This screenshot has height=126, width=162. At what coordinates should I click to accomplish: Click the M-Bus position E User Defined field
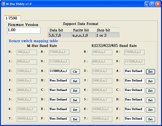59,110
